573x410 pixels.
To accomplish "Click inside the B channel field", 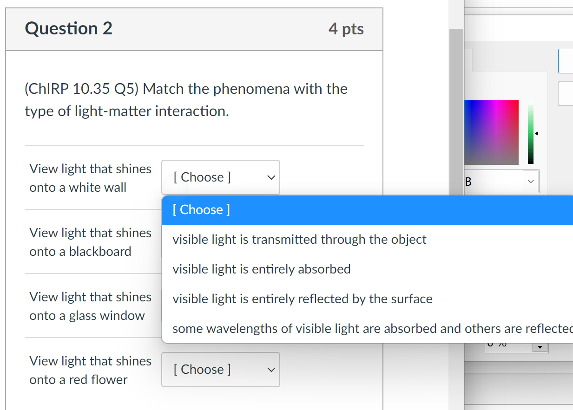I will point(493,182).
